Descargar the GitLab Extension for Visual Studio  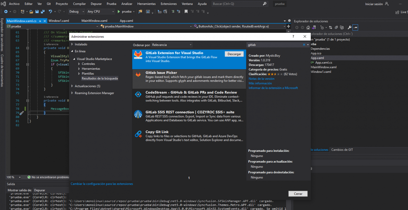234,54
